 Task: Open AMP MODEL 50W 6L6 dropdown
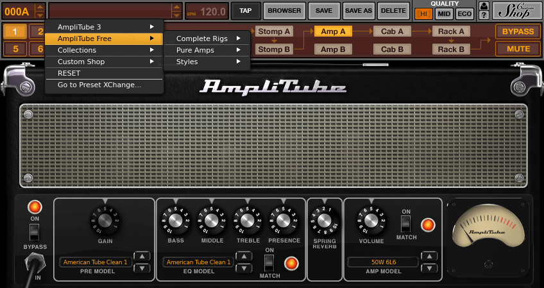383,262
